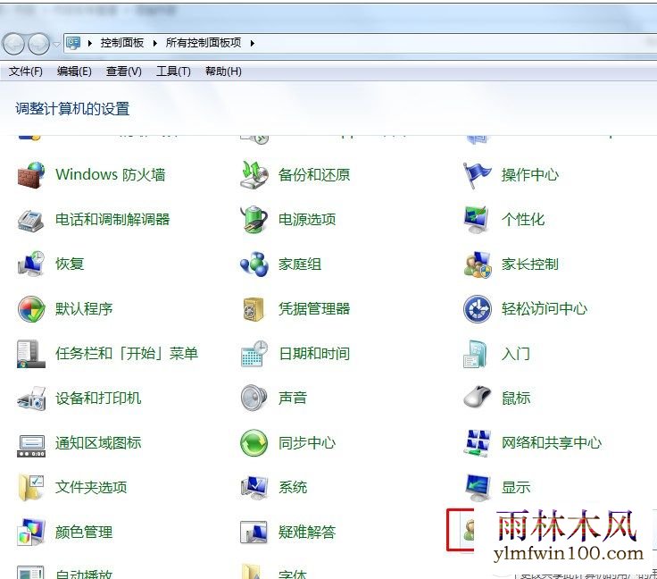
Task: Click the 操作中心 flag icon
Action: click(x=477, y=175)
